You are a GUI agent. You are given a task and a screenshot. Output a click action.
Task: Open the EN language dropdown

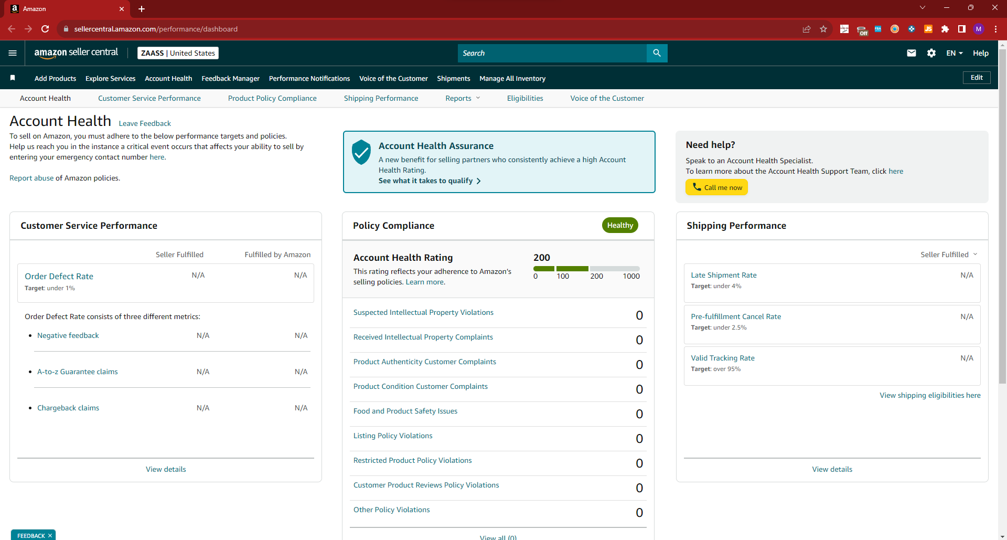[955, 53]
